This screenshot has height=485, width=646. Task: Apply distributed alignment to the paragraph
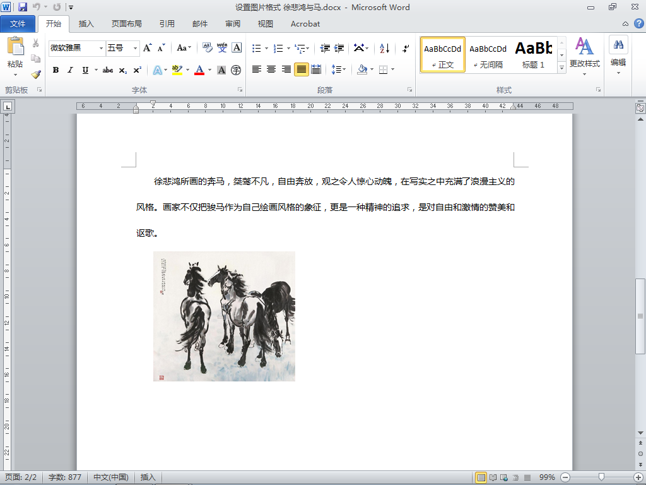coord(316,69)
